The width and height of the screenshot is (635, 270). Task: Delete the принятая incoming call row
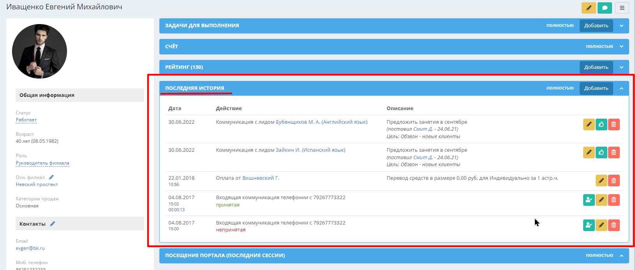[614, 200]
